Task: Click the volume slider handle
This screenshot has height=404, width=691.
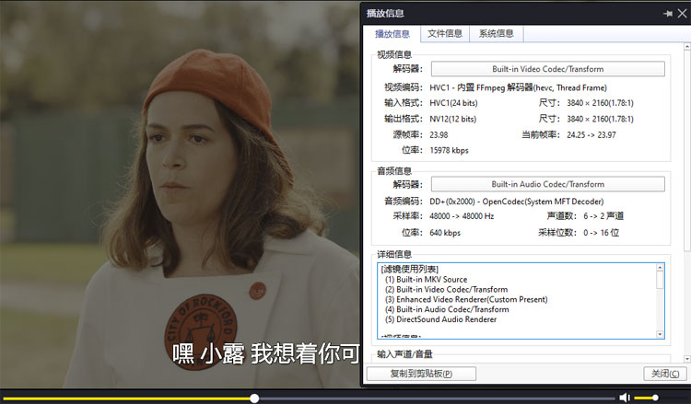Action: [655, 398]
